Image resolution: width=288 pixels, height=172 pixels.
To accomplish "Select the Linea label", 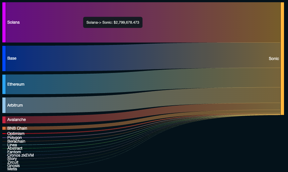I will [12, 145].
